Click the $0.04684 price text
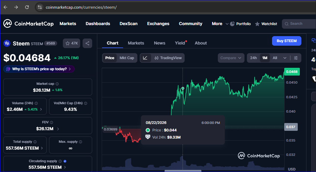This screenshot has width=316, height=172. coord(27,58)
